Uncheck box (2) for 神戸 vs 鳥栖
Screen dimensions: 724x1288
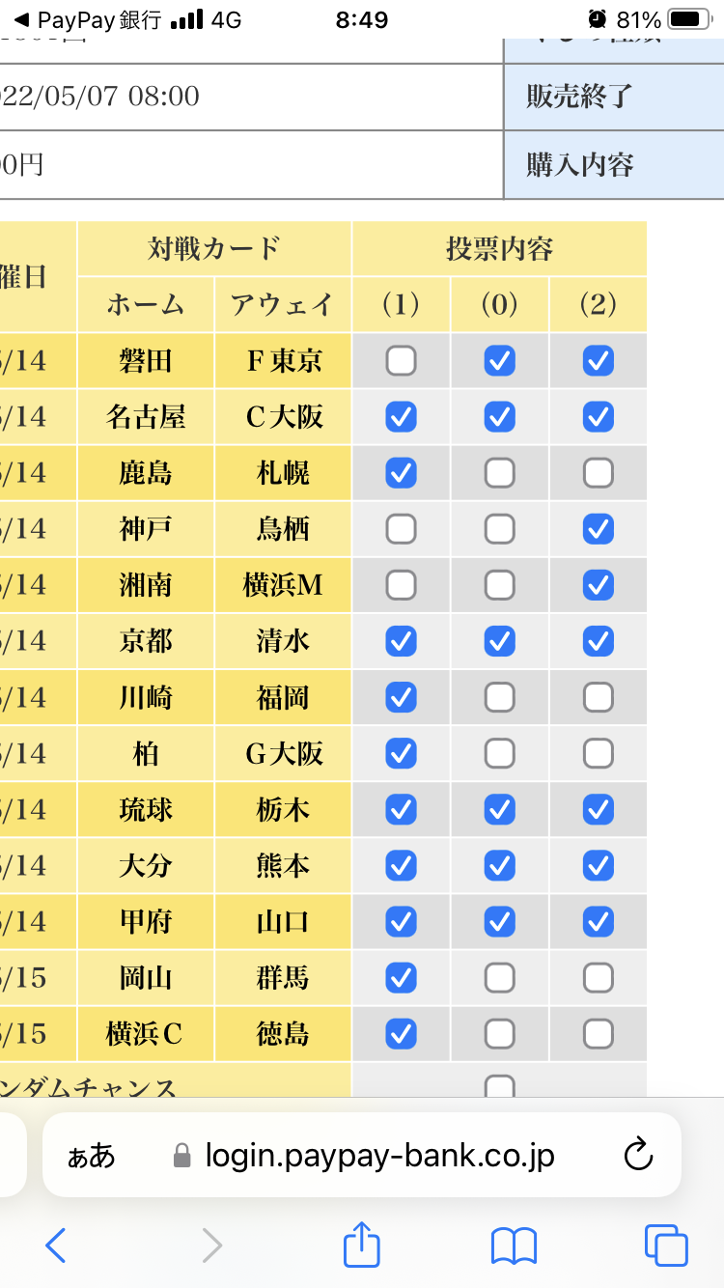(x=599, y=529)
